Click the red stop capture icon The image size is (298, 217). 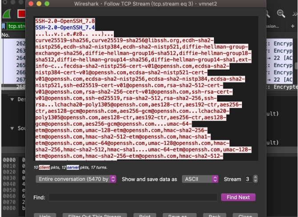(21, 14)
